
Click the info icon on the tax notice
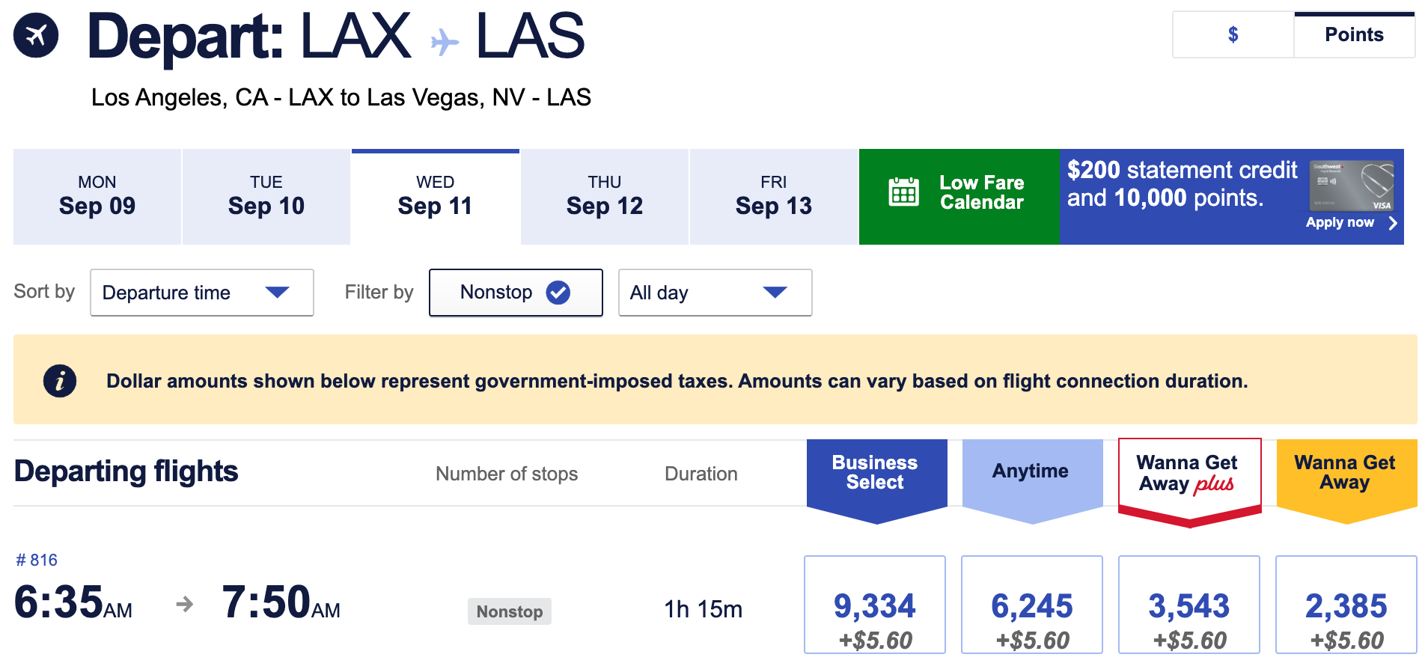coord(60,380)
